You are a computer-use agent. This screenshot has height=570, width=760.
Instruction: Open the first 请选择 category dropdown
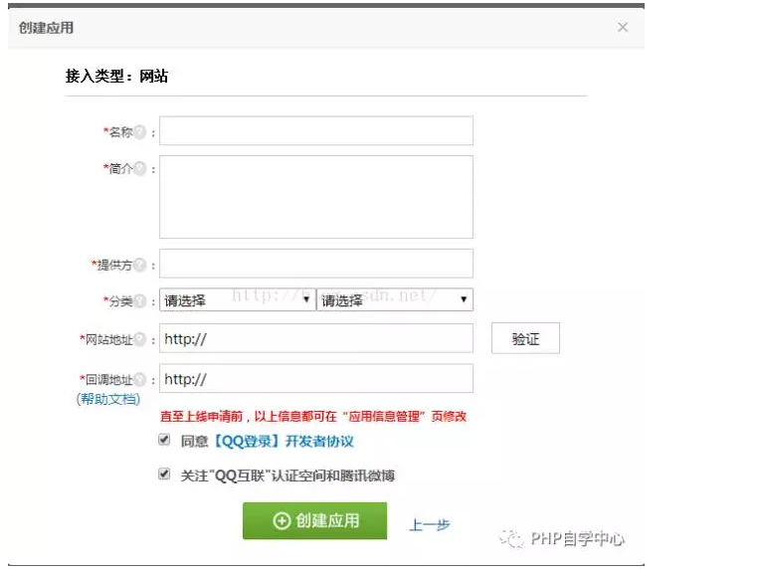(238, 299)
